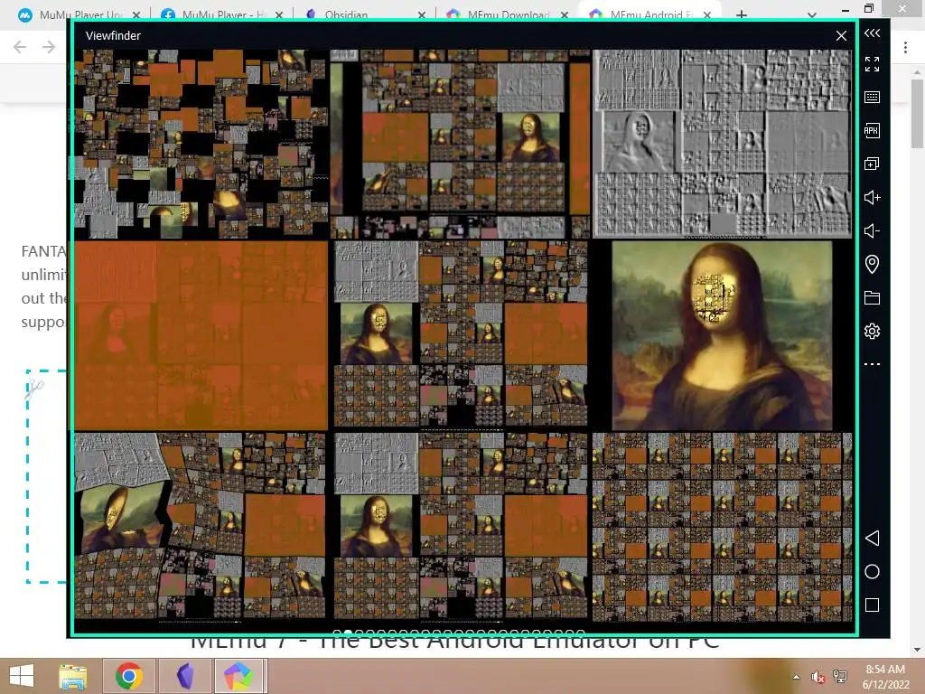Close the Viewfinder dialog

coord(841,36)
